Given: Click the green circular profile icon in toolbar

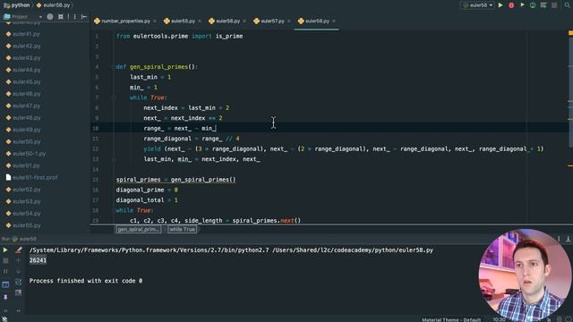Looking at the screenshot, I should (533, 5).
